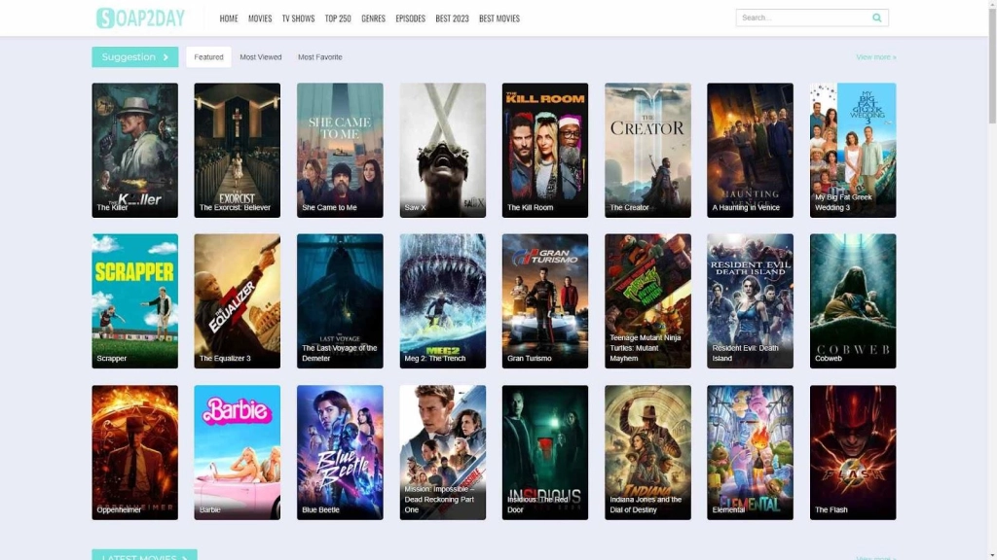This screenshot has width=997, height=560.
Task: Click the search magnifier icon
Action: click(x=876, y=17)
